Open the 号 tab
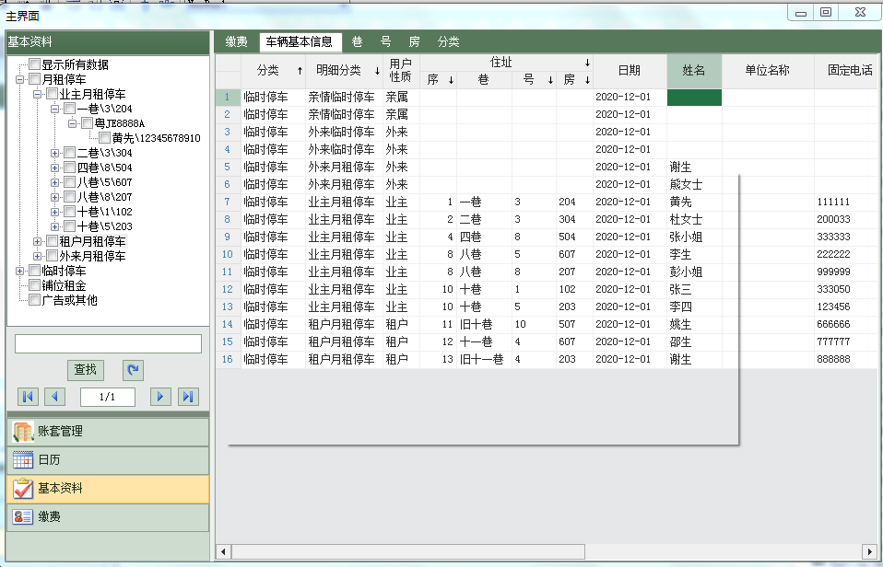 386,41
